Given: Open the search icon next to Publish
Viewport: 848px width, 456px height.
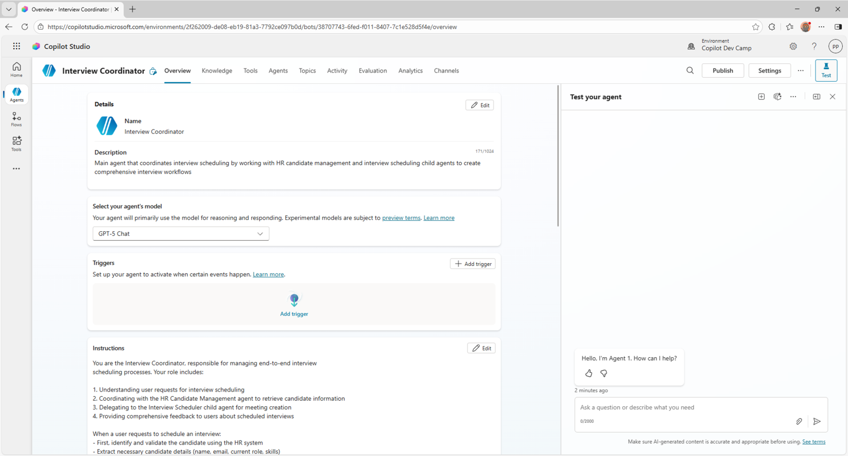Looking at the screenshot, I should 690,70.
